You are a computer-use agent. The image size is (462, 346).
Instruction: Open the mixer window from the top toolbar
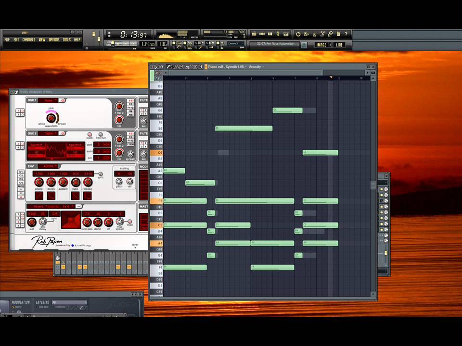tap(286, 34)
